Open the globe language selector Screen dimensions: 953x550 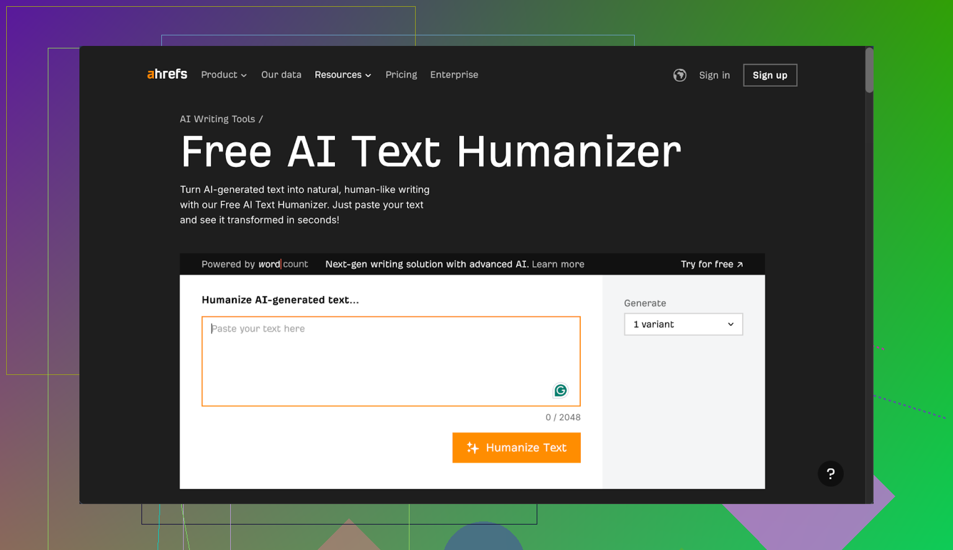point(679,75)
